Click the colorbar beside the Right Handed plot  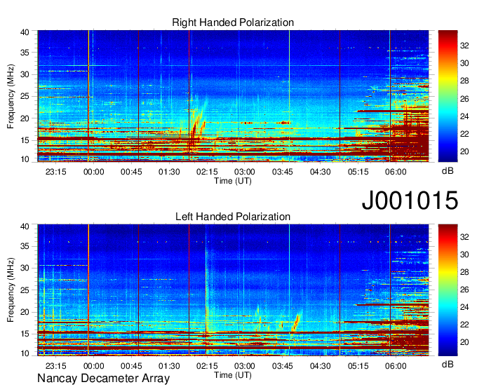click(448, 96)
